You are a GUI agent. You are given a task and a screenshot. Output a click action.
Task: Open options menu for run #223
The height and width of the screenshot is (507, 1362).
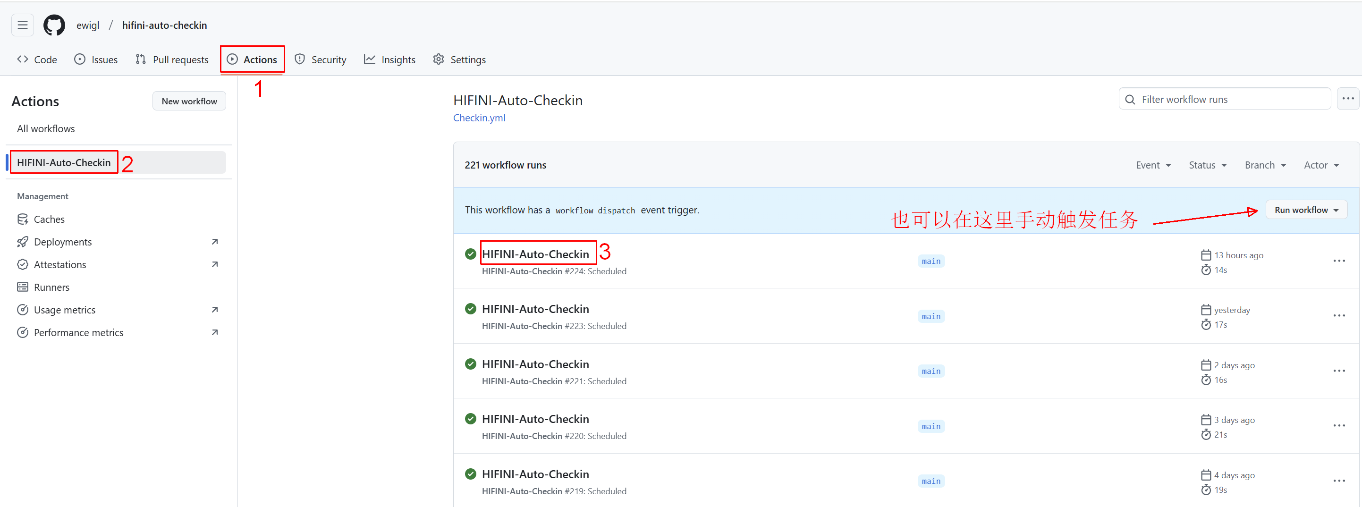(1338, 316)
